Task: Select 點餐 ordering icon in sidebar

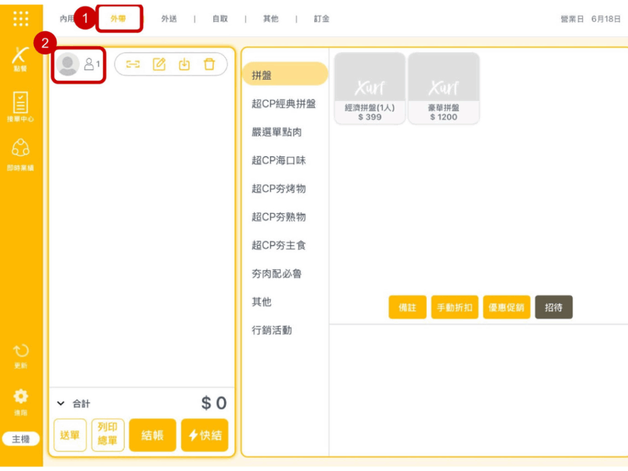Action: pyautogui.click(x=21, y=59)
